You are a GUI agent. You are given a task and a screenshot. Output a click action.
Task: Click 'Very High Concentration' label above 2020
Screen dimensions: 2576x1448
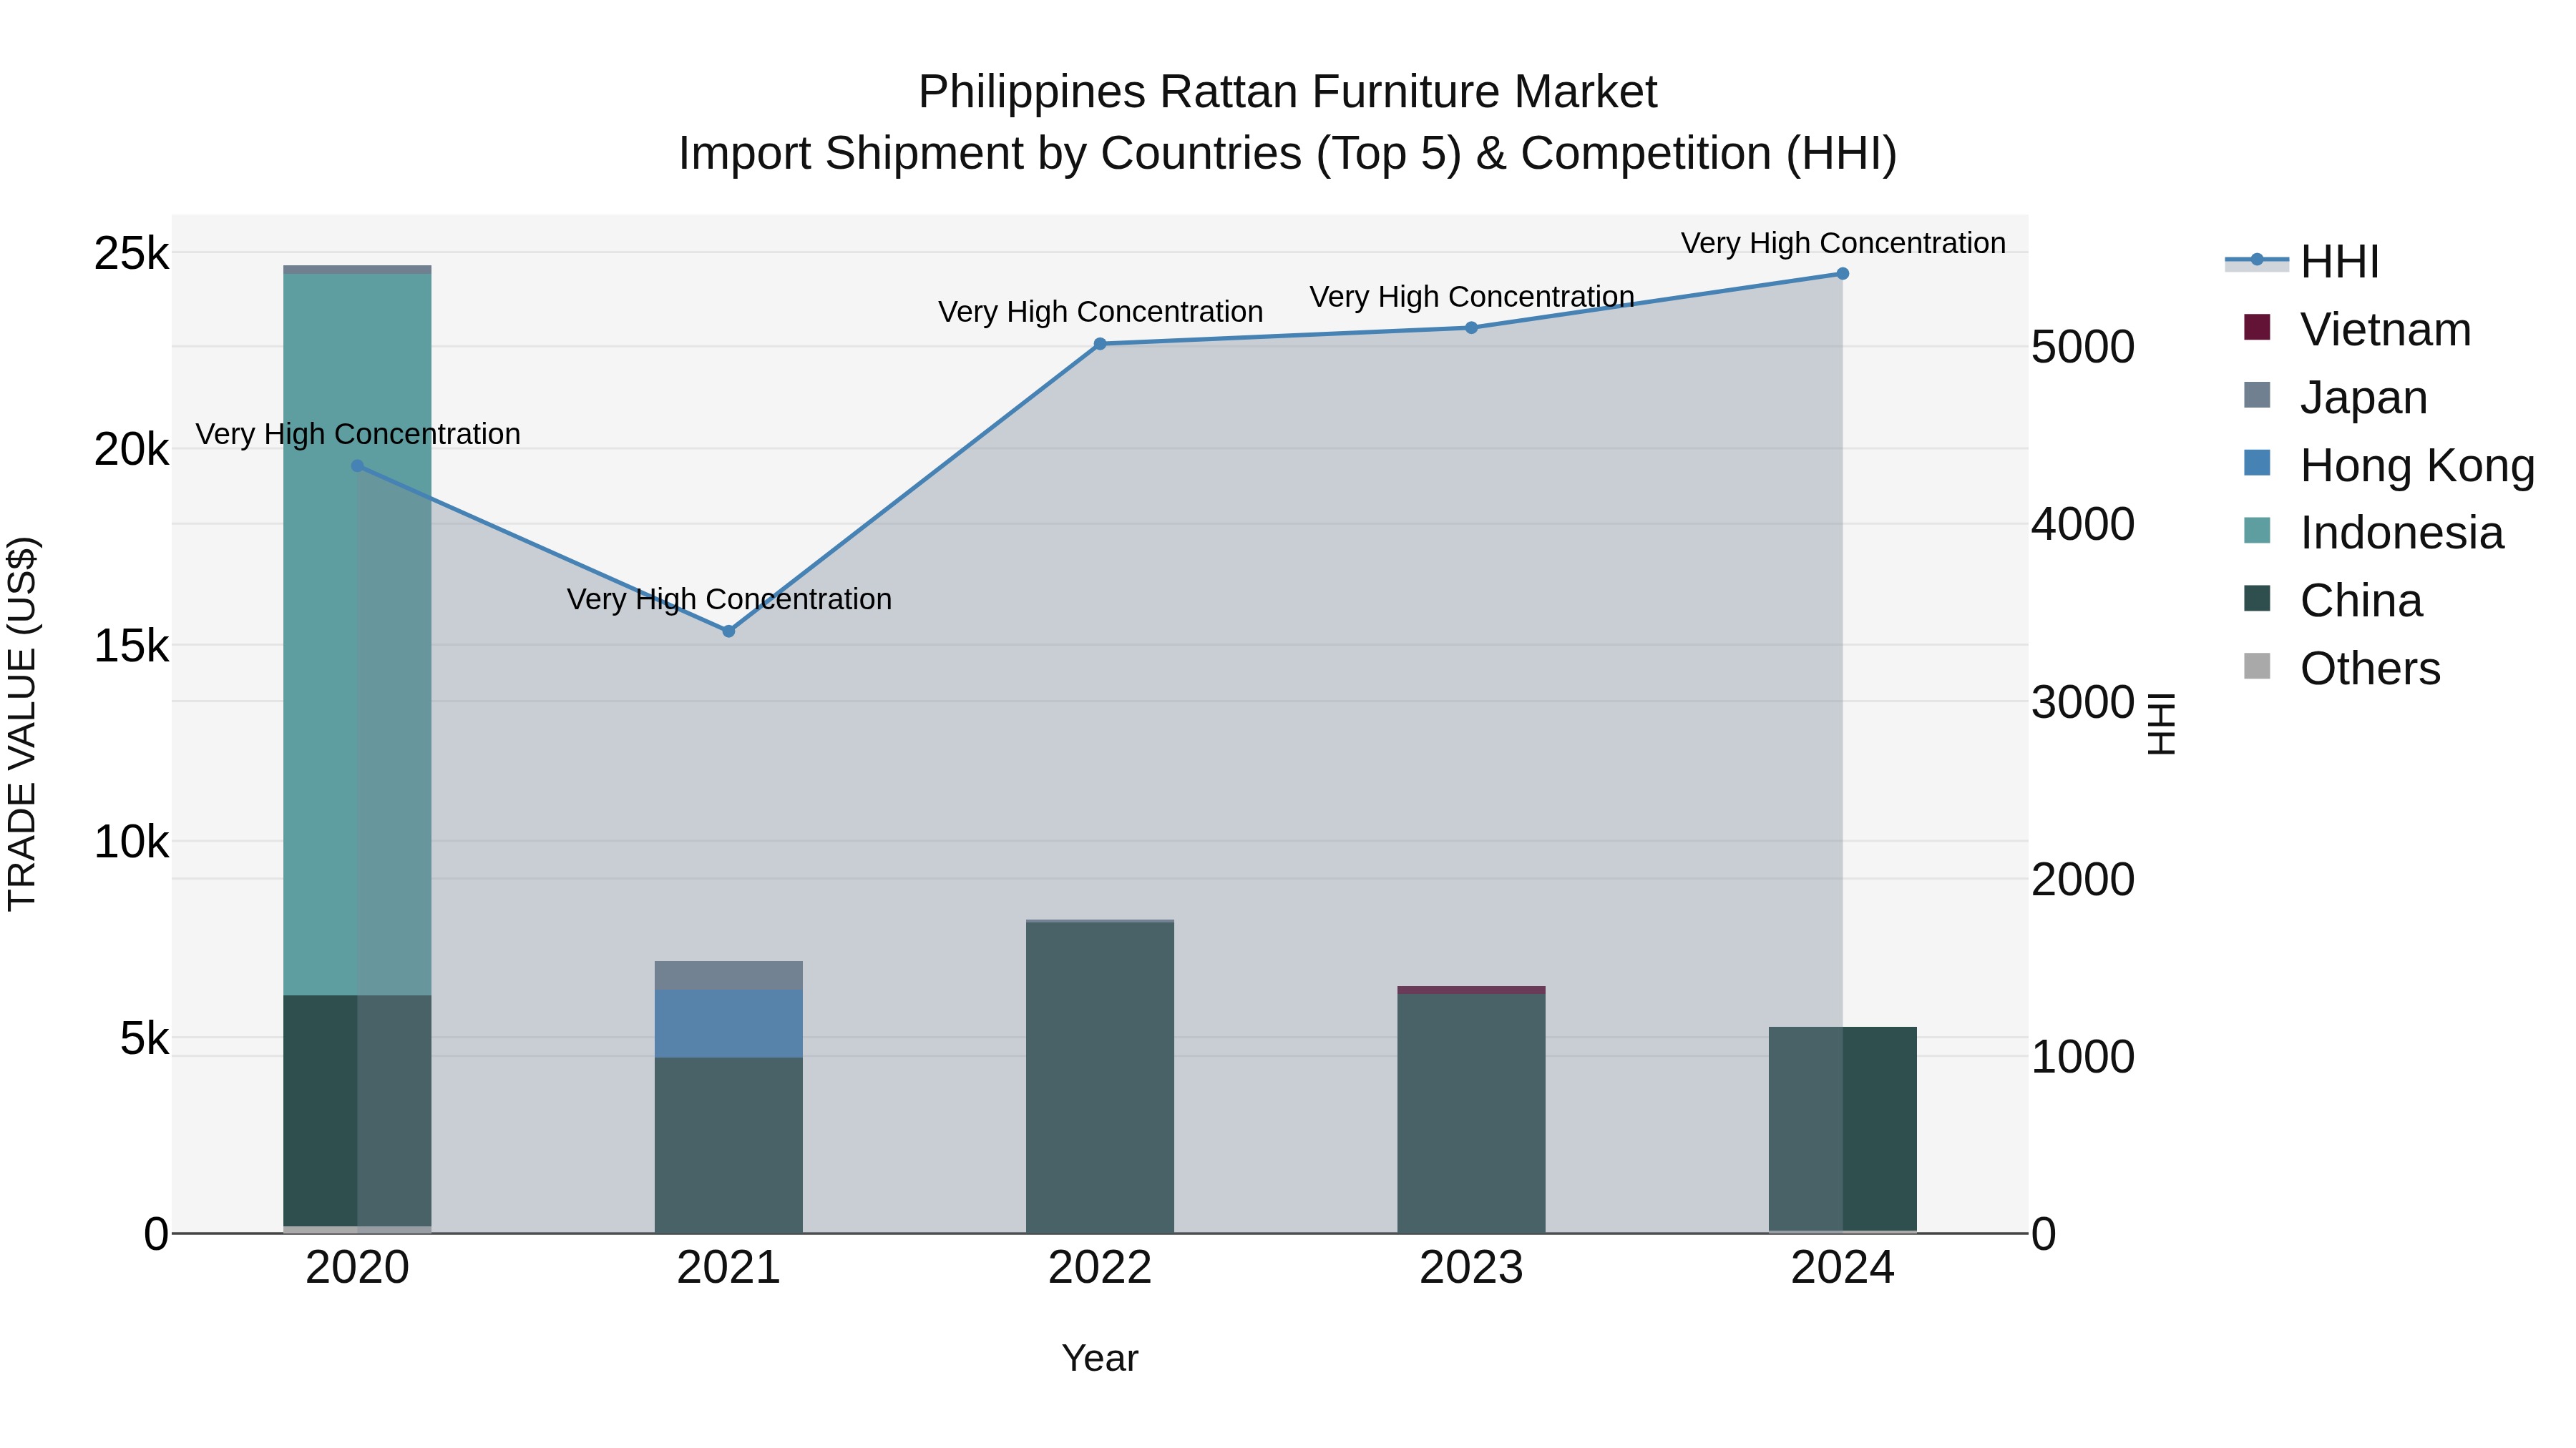(x=358, y=434)
